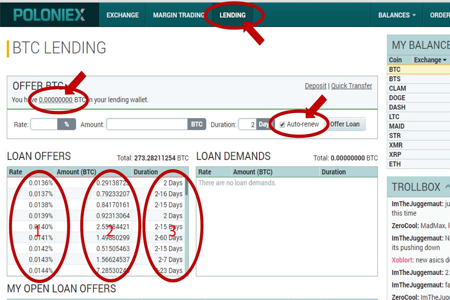Click amount 0.79233207 in loan offers
The height and width of the screenshot is (300, 450).
tap(113, 194)
